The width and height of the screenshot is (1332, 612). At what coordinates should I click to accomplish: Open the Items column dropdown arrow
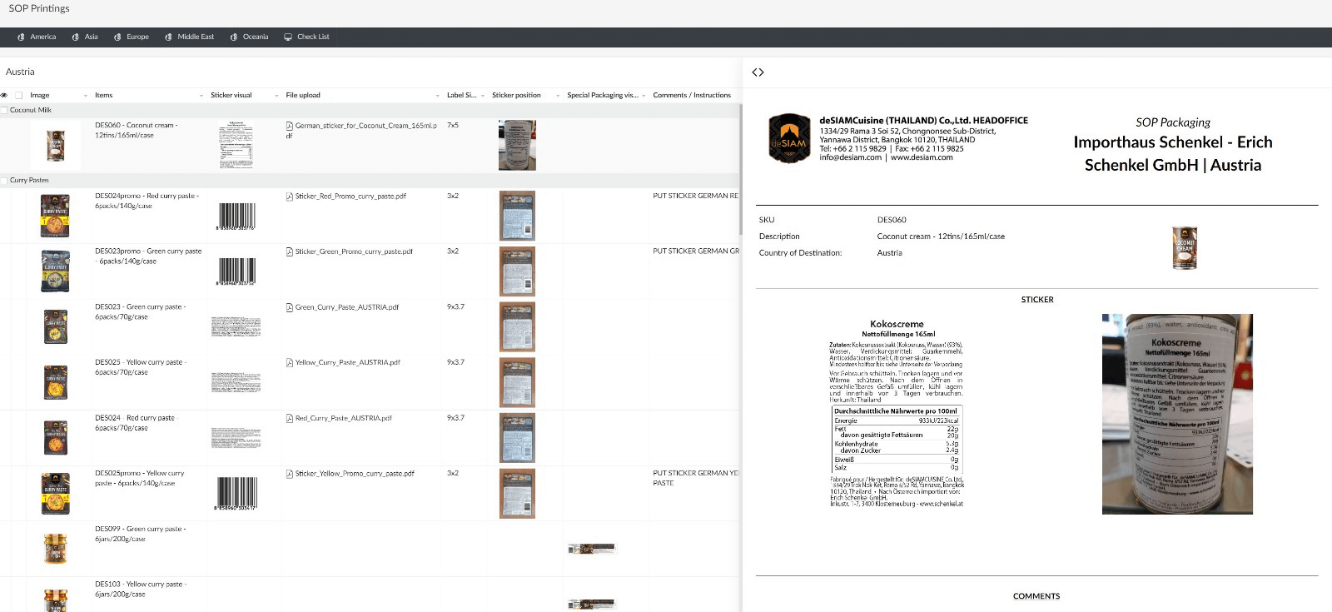click(x=201, y=96)
